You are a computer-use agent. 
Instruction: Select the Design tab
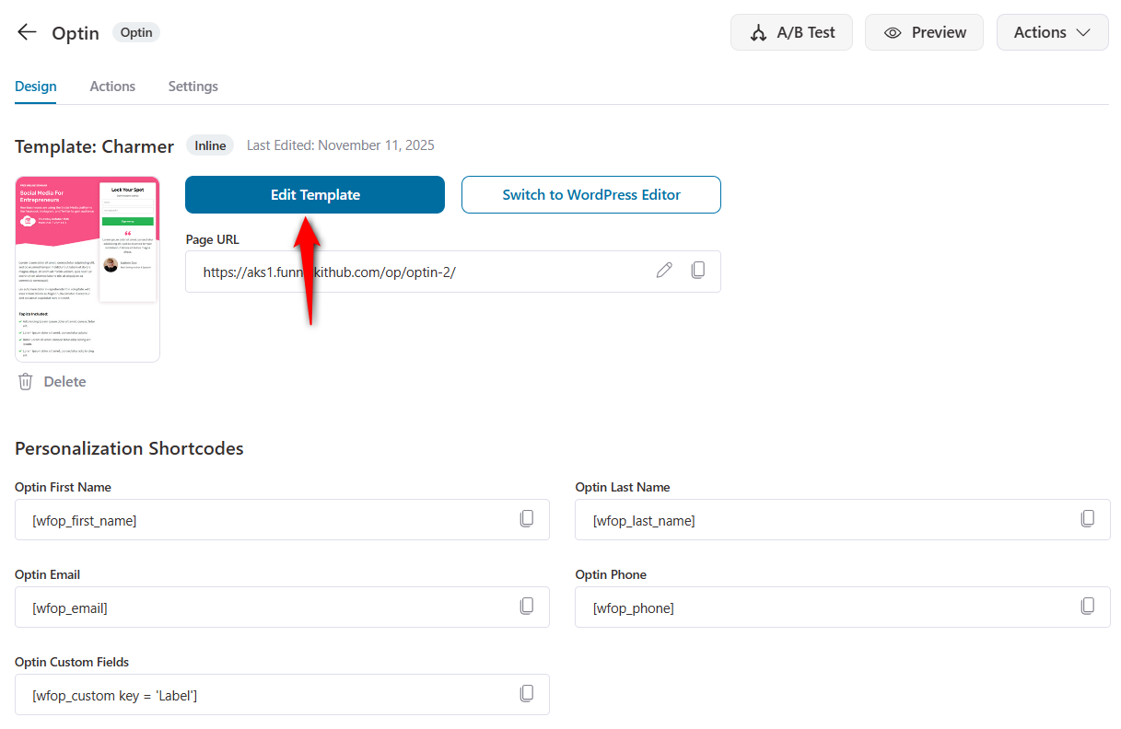(x=35, y=86)
